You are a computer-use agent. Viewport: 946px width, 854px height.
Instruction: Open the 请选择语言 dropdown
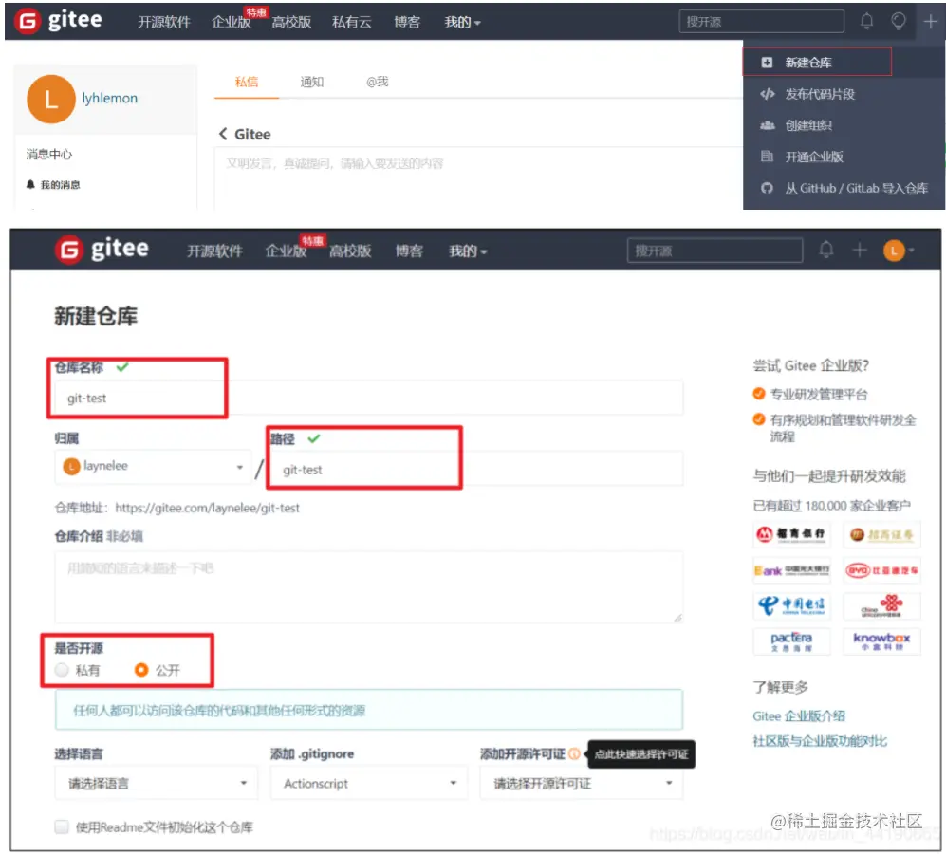(x=157, y=783)
